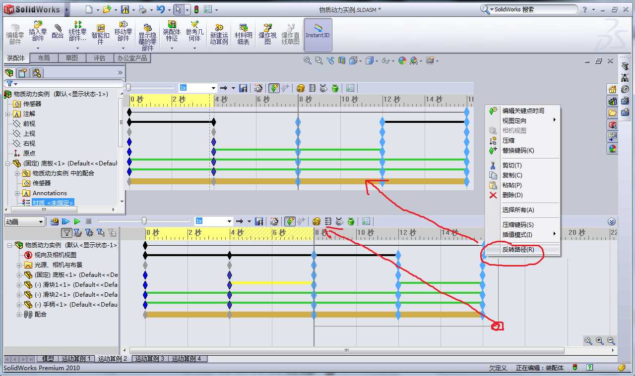The width and height of the screenshot is (635, 376).
Task: Open folder-shaped File Explorer task pane tab
Action: 612,113
